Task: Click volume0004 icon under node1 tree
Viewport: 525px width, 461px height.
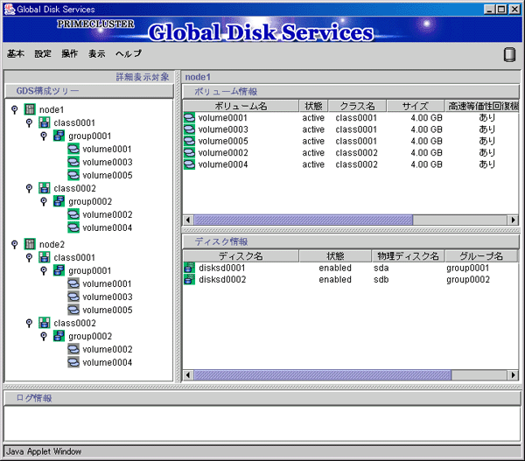Action: click(73, 227)
